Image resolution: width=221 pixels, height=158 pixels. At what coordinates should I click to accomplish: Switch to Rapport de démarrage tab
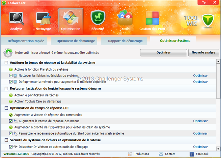pyautogui.click(x=124, y=41)
